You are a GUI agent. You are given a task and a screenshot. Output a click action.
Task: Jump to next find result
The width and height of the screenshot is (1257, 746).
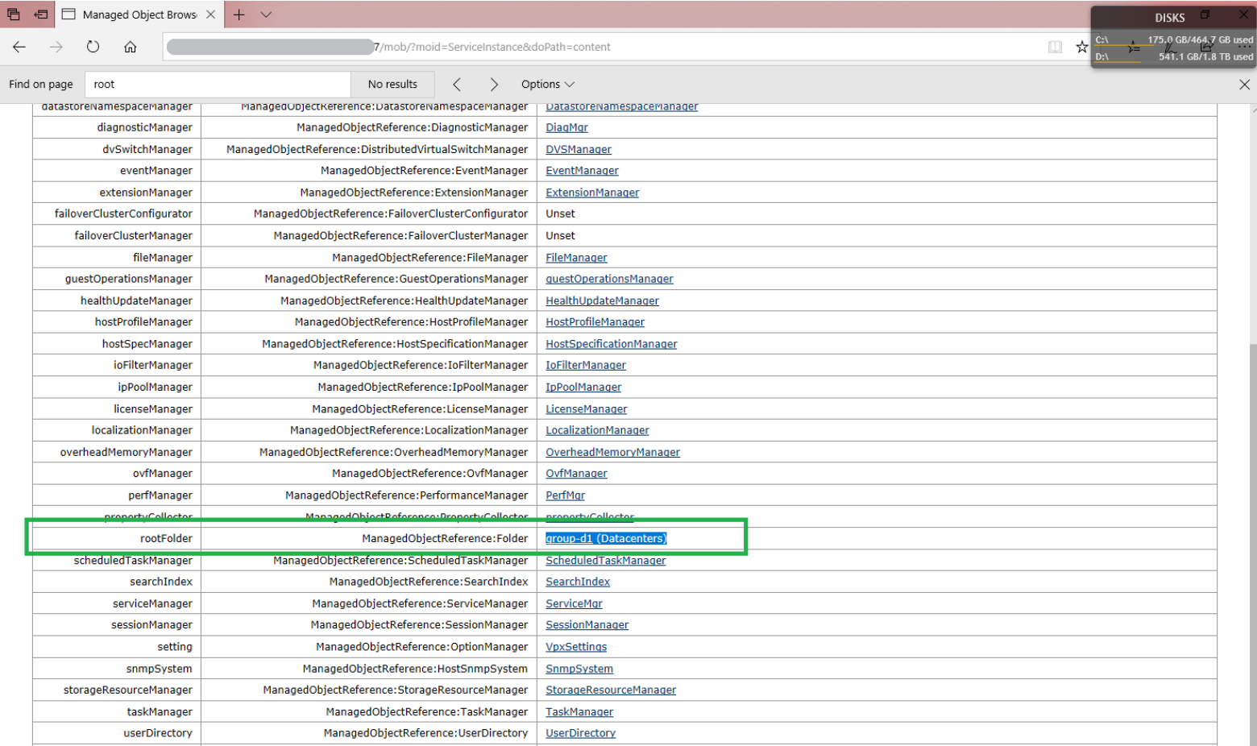(x=494, y=85)
